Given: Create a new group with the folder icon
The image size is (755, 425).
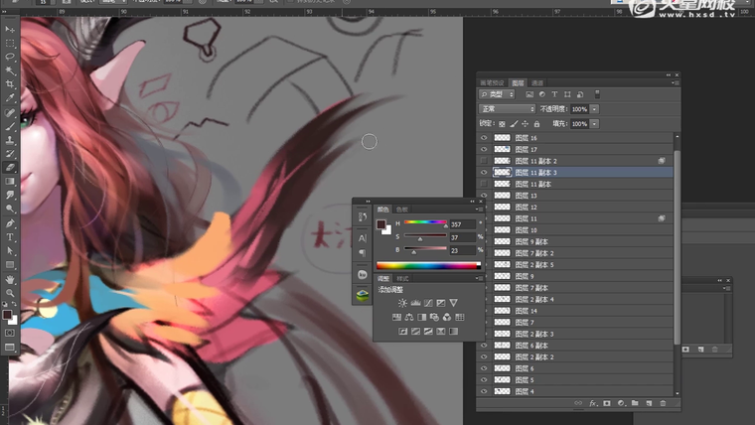Looking at the screenshot, I should point(634,404).
